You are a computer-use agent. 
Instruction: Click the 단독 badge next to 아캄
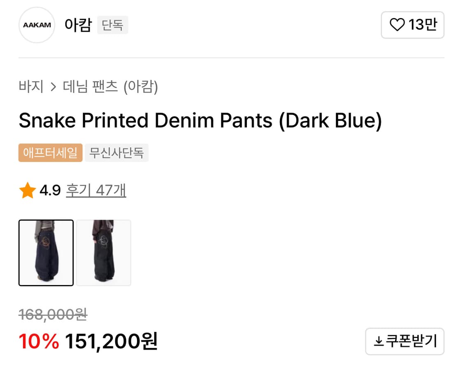point(113,25)
